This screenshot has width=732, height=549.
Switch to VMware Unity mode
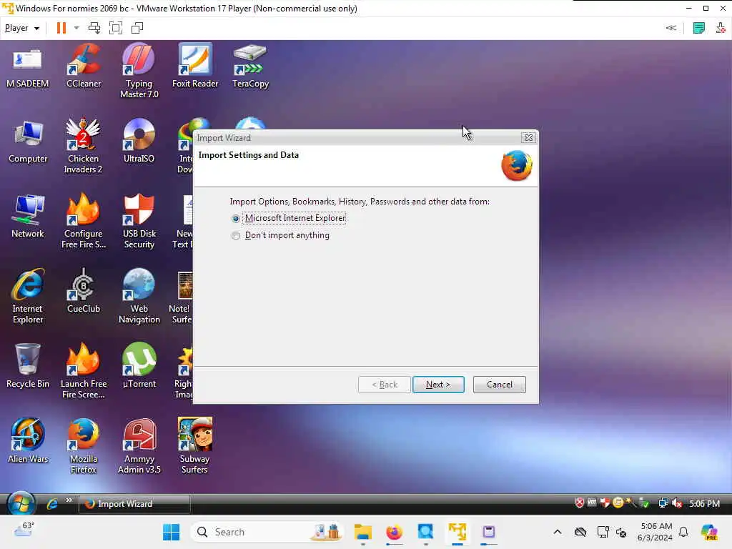tap(137, 28)
